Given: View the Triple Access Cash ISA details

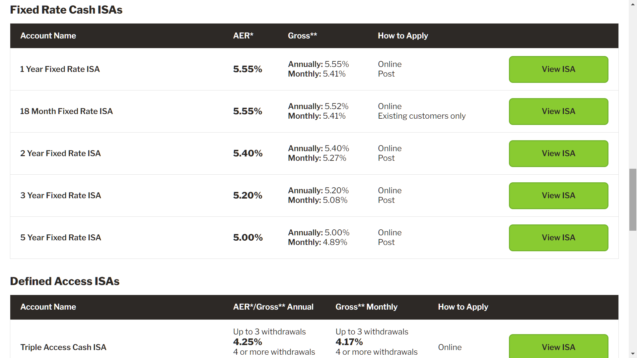Looking at the screenshot, I should click(558, 346).
